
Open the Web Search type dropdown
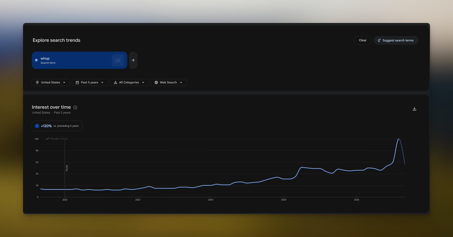[x=169, y=83]
